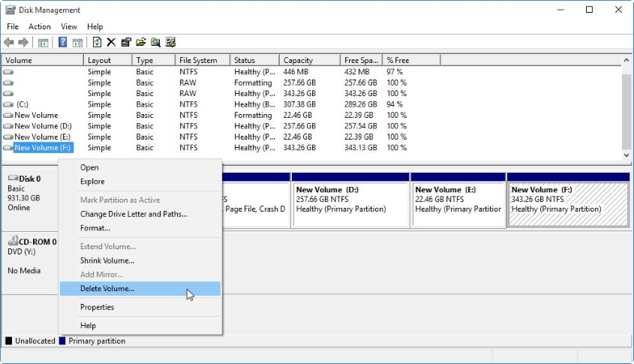Click the Disk Management icon in the title bar
Screen dimensions: 634x364
(x=10, y=10)
